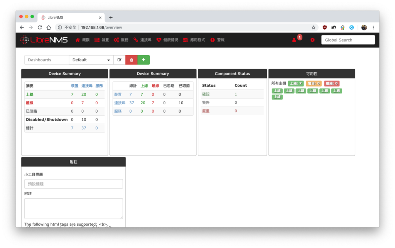Open the user account icon with notification badge
This screenshot has height=248, width=395.
[x=294, y=40]
